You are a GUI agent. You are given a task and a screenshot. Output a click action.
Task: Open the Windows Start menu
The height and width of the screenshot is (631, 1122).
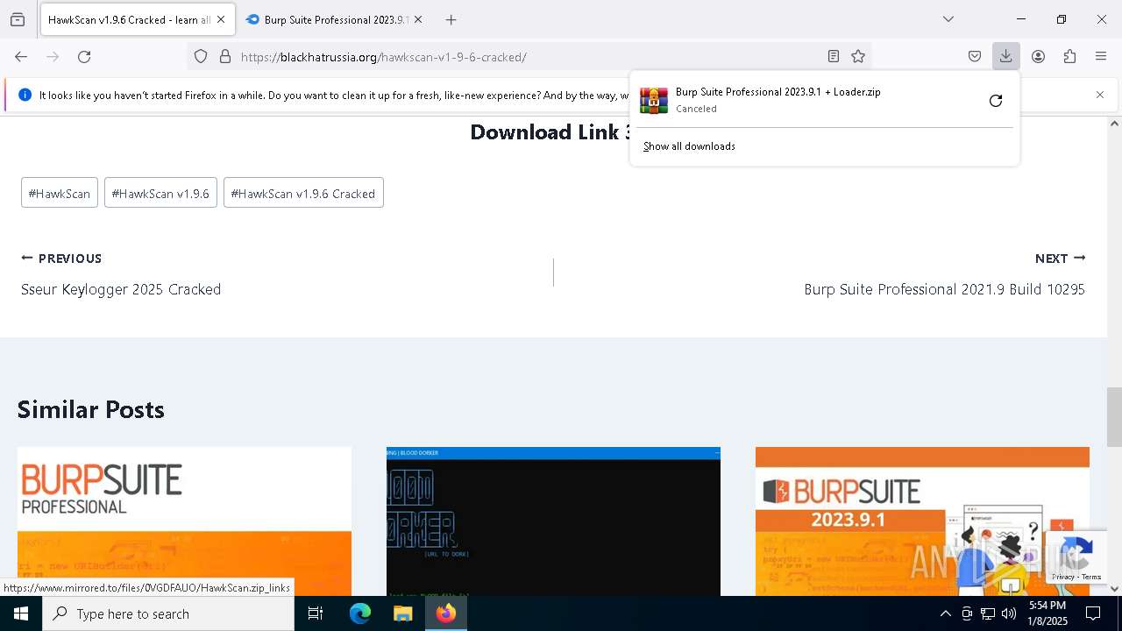21,613
